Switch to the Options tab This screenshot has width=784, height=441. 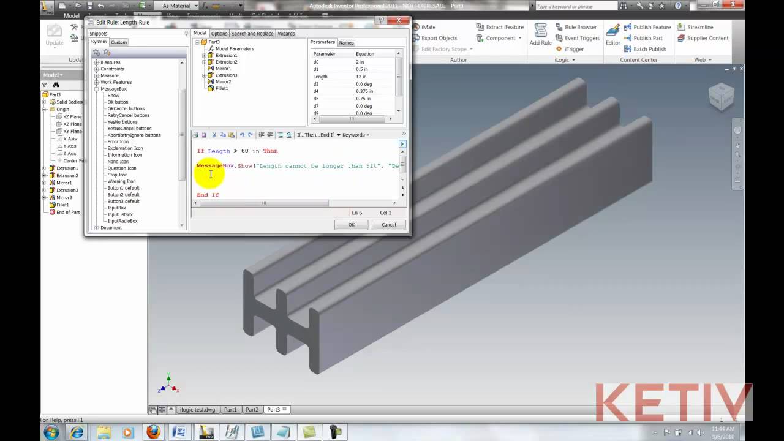(x=219, y=34)
